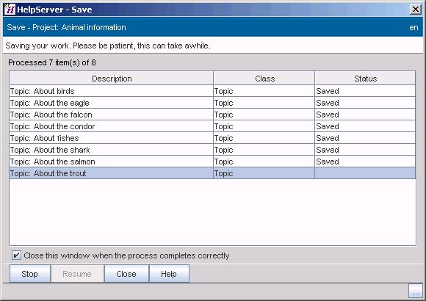Image resolution: width=426 pixels, height=301 pixels.
Task: Select the About fishes topic row
Action: [212, 138]
